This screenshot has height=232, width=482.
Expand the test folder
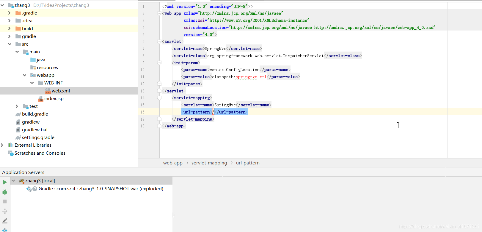17,106
